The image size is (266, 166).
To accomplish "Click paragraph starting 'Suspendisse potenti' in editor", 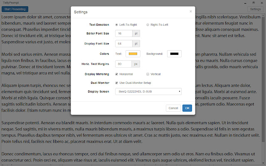I will pos(131,132).
